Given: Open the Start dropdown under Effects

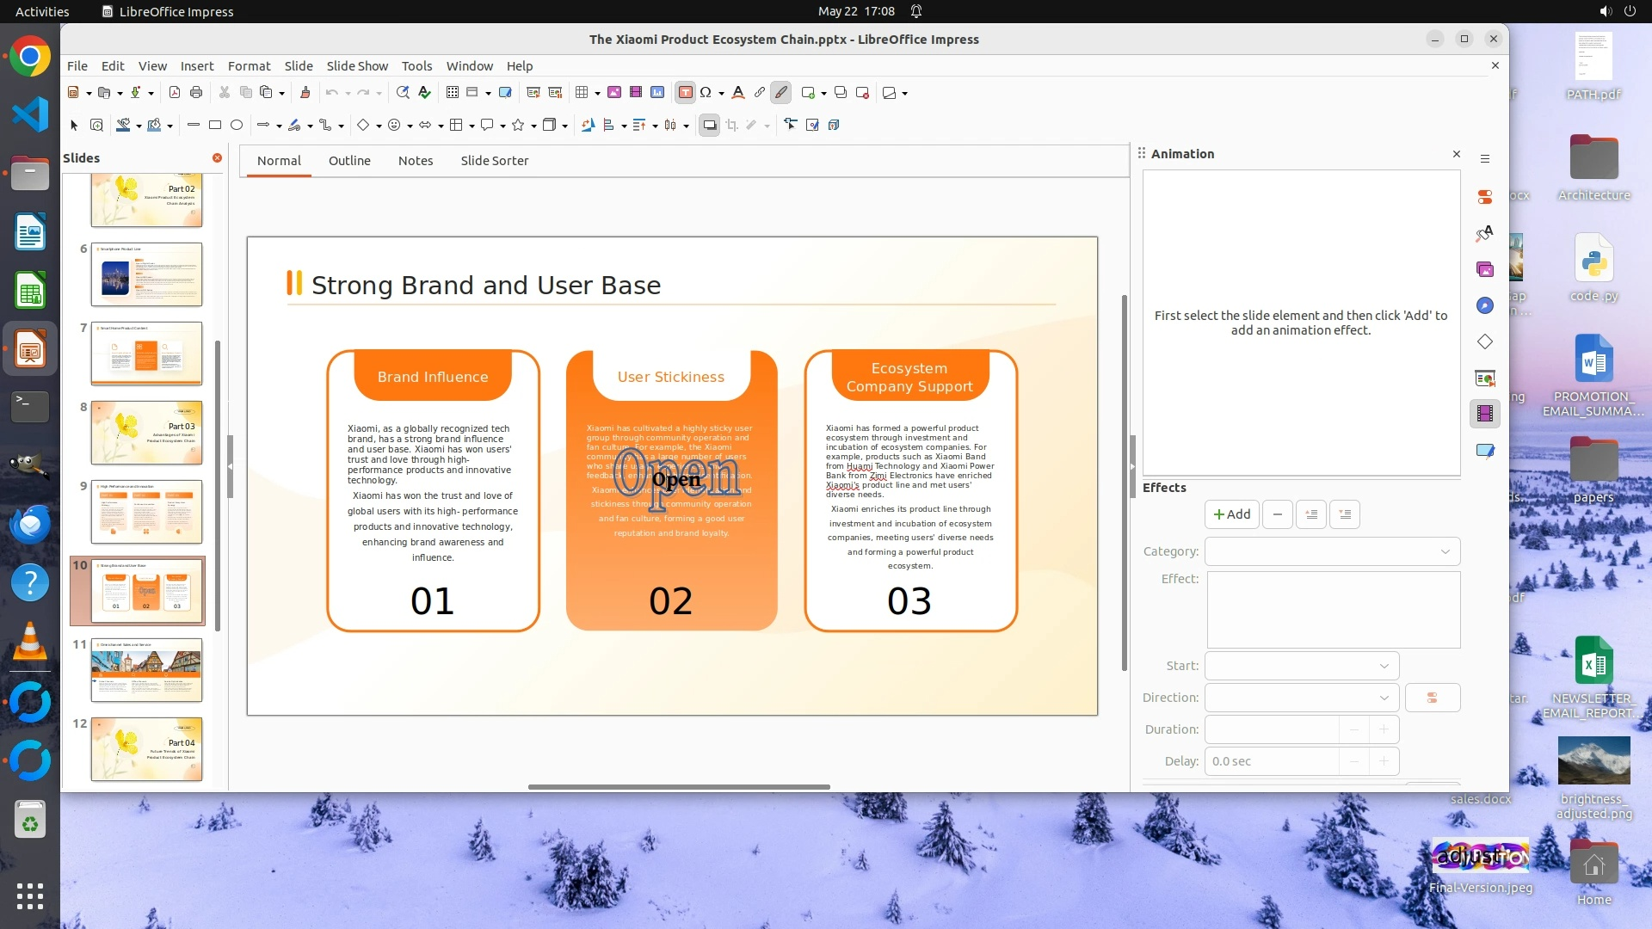Looking at the screenshot, I should [x=1301, y=666].
